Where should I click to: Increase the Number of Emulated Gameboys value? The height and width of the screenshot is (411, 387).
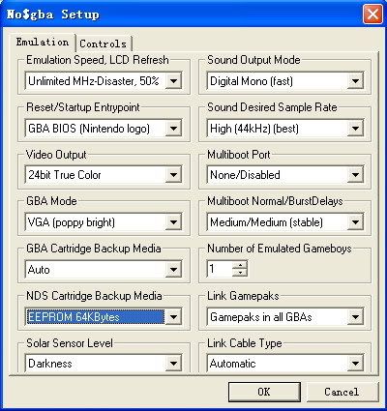tap(240, 265)
